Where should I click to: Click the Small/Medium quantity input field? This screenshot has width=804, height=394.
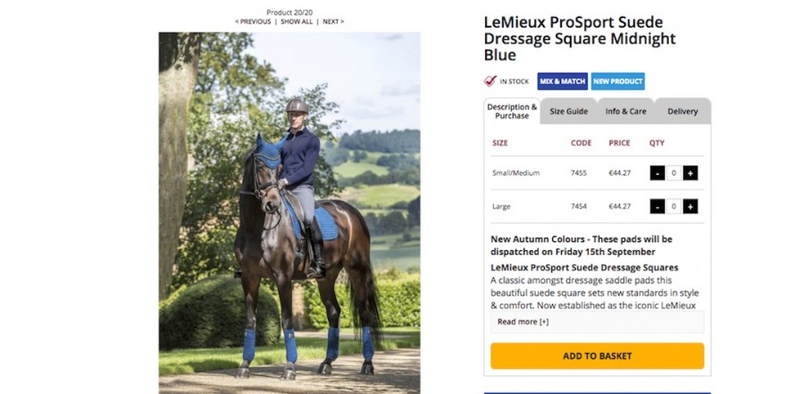point(674,173)
